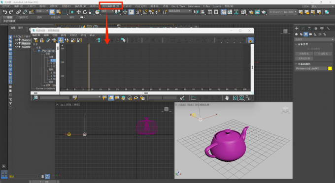The height and width of the screenshot is (183, 335).
Task: Click the Undo arrow in main toolbar
Action: pyautogui.click(x=5, y=12)
